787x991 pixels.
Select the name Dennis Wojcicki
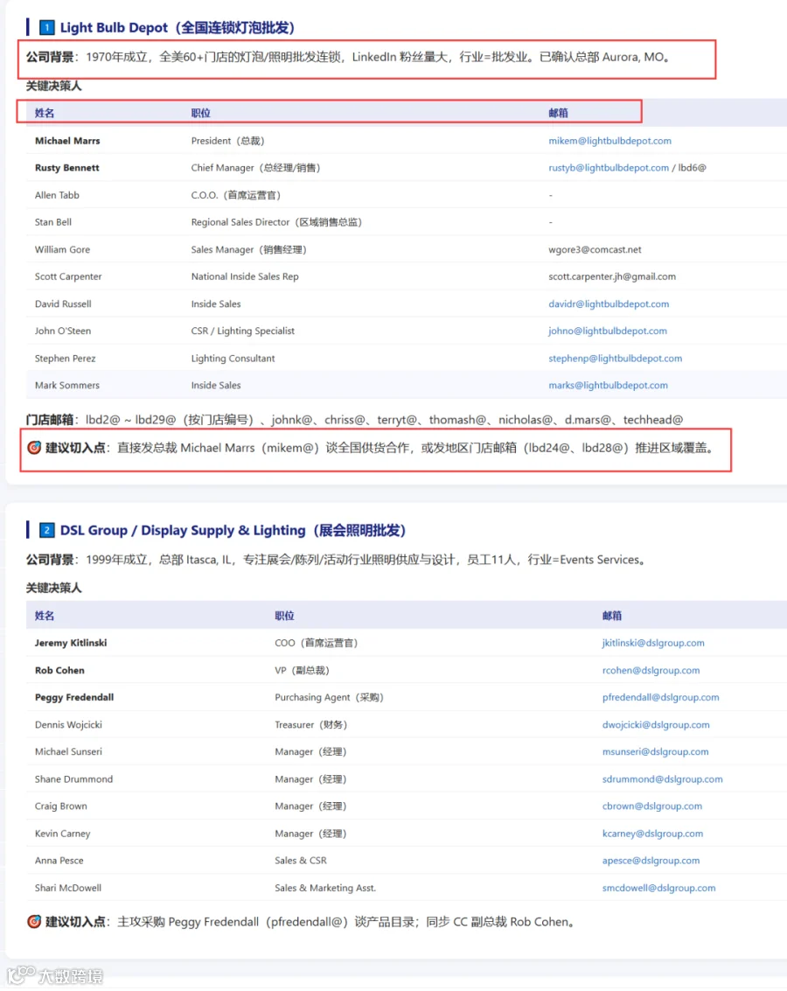[x=68, y=725]
